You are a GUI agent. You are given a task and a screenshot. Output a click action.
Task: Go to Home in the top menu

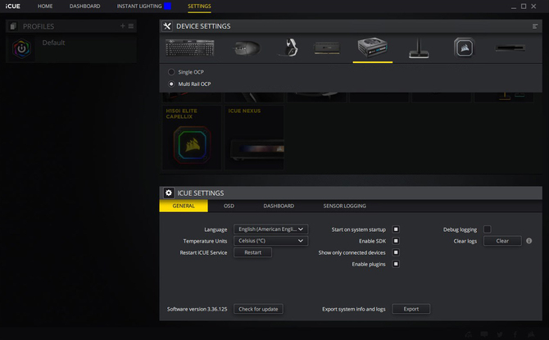point(45,7)
